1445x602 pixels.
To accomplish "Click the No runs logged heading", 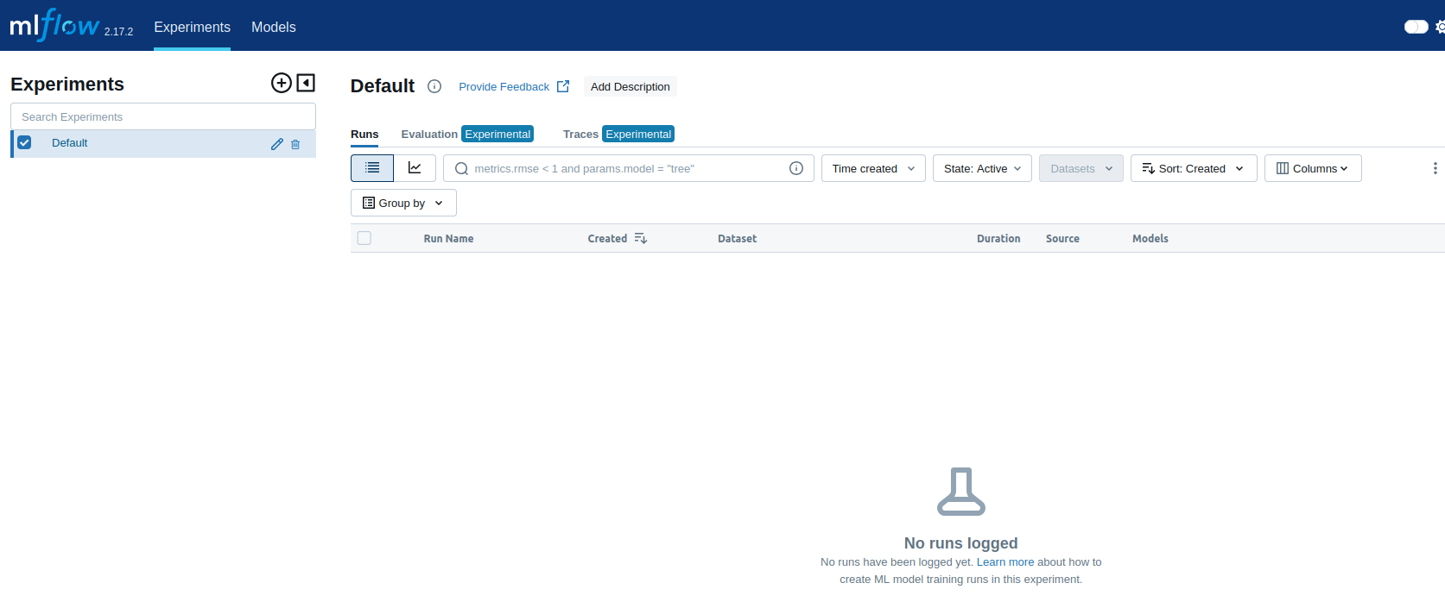I will [x=960, y=542].
